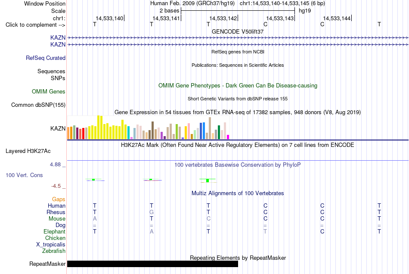
Task: Click the PhyloP Basewise Conservation title
Action: (x=238, y=165)
